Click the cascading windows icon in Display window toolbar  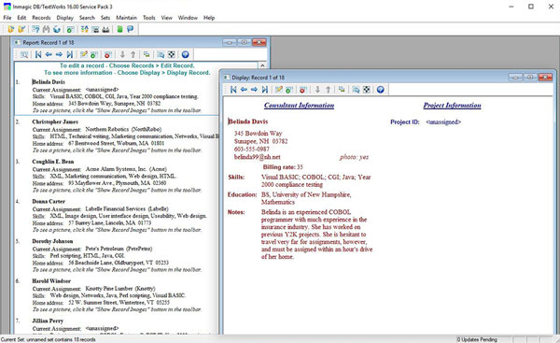[x=342, y=90]
